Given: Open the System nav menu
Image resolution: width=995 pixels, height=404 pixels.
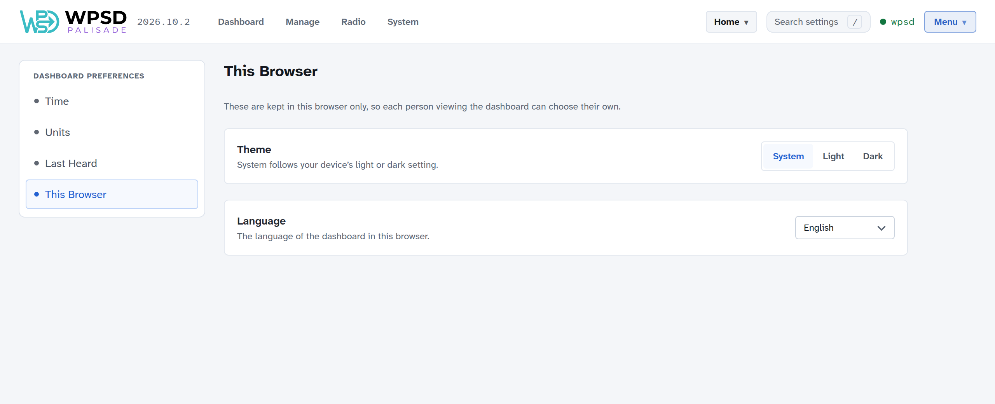Looking at the screenshot, I should [x=403, y=22].
